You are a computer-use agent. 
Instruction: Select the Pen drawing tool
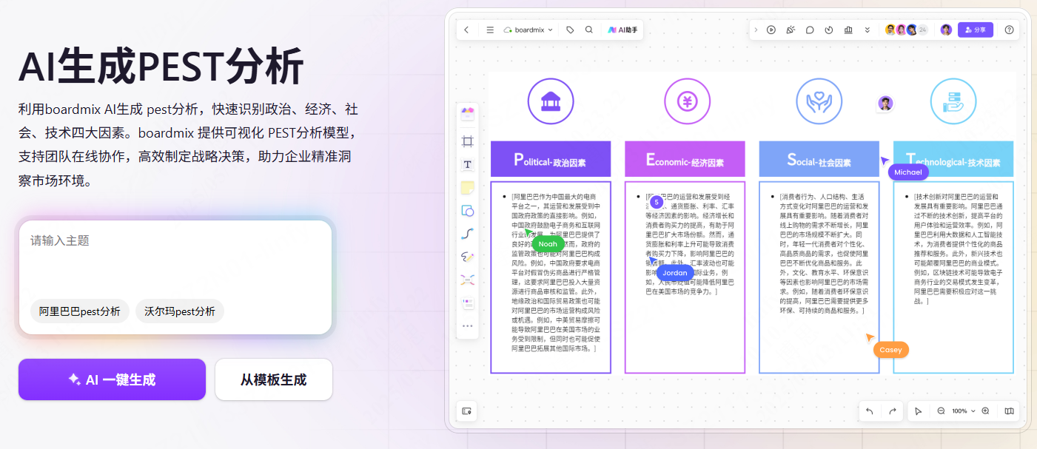[468, 257]
